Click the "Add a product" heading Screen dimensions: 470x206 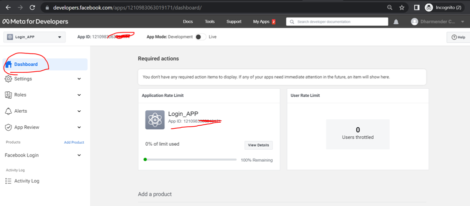pyautogui.click(x=154, y=195)
